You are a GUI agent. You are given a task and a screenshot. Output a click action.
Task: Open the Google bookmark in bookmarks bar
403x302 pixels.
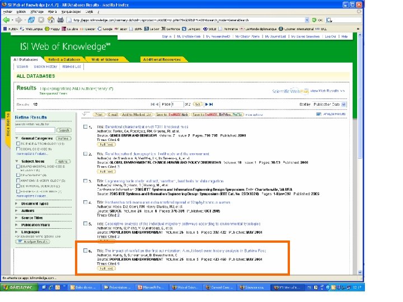point(105,29)
